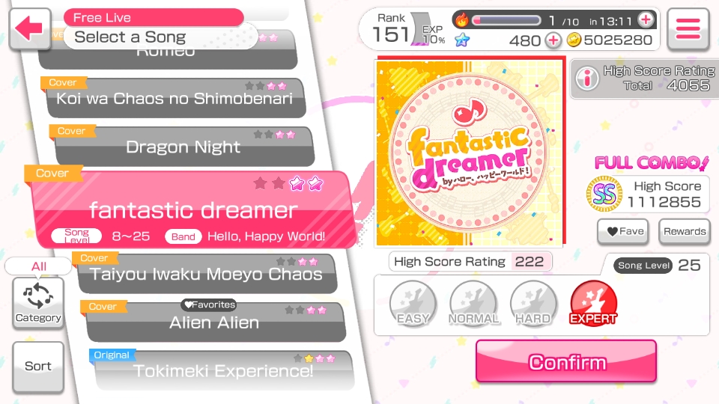Tap the back arrow button

[30, 28]
